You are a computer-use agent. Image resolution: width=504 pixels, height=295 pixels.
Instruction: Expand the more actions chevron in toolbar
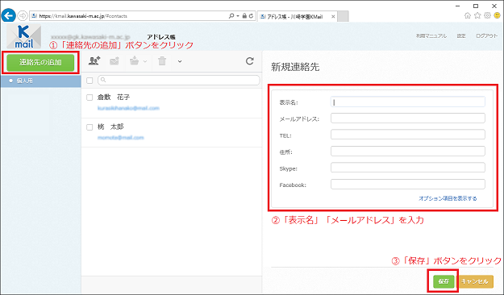(x=180, y=61)
